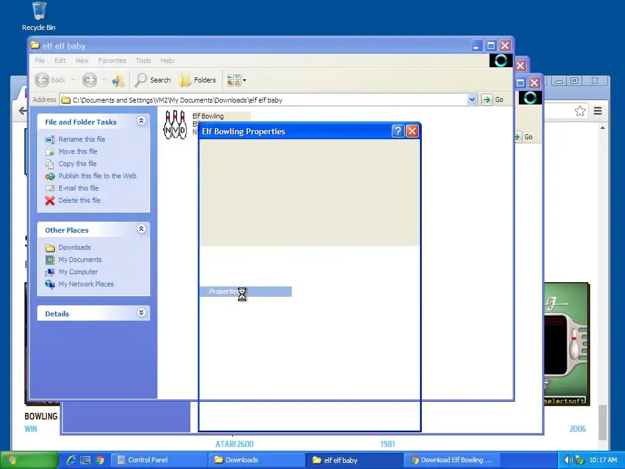Toggle the Folders pane button
Viewport: 625px width, 469px height.
(x=198, y=80)
